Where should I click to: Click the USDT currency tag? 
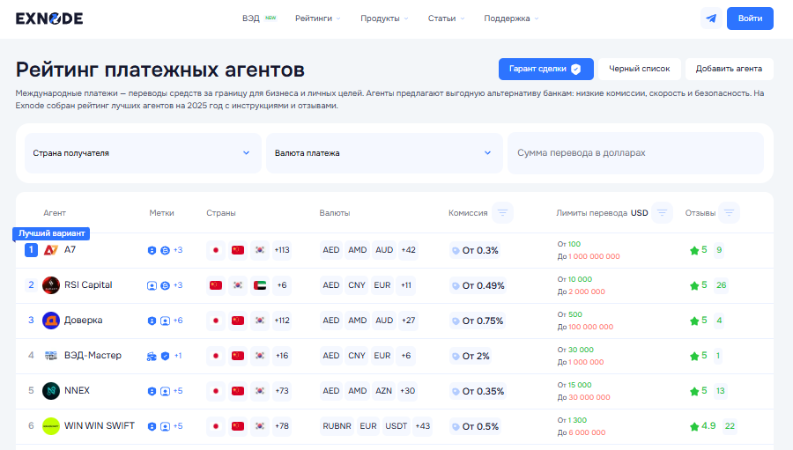[396, 426]
